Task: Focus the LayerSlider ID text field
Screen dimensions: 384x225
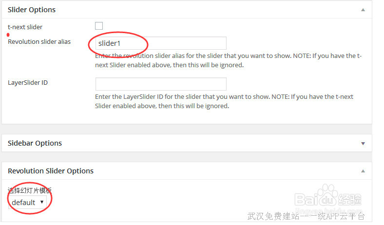Action: click(161, 84)
